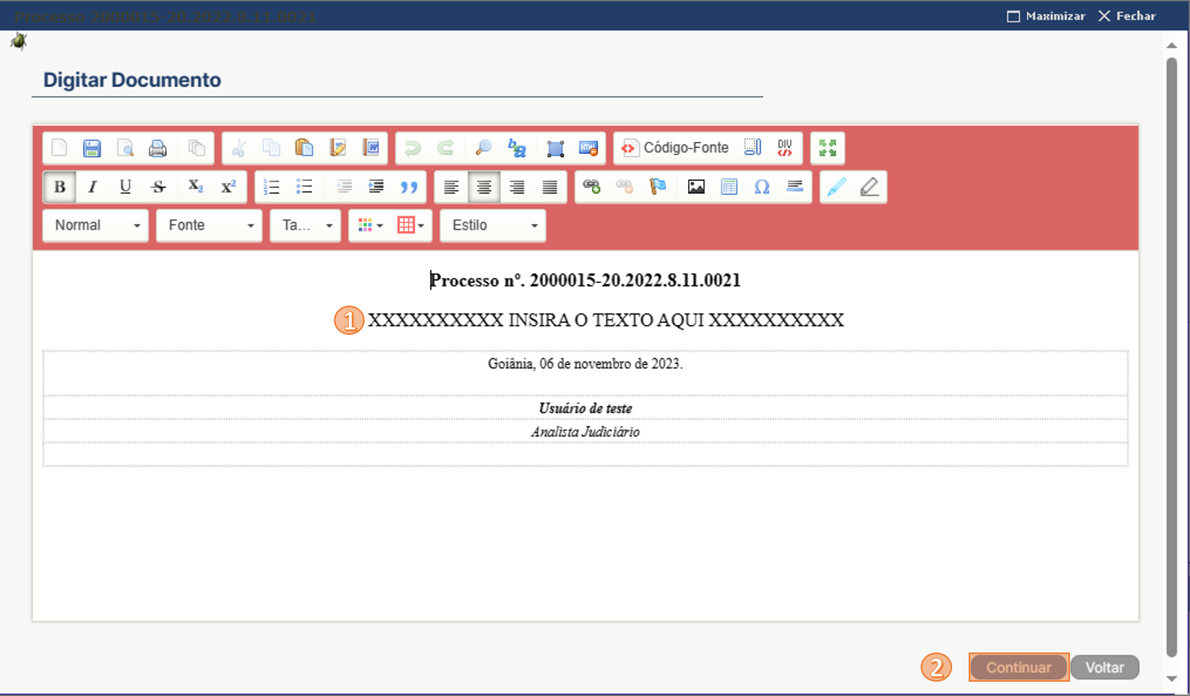Open document preview with magnifier page icon

point(125,148)
